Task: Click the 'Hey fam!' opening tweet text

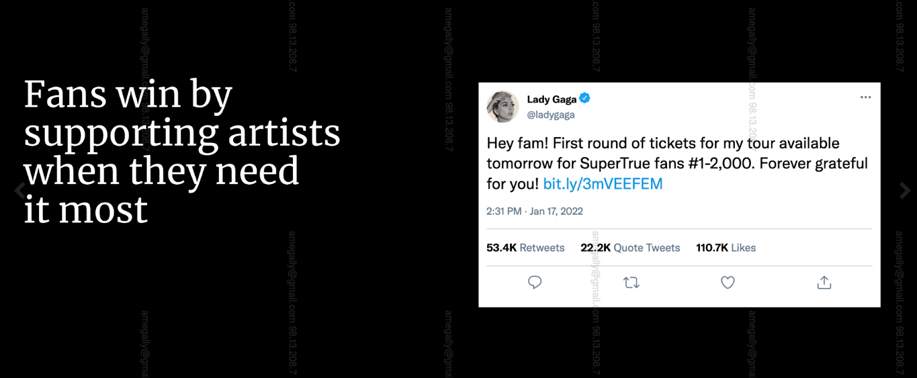Action: 518,143
